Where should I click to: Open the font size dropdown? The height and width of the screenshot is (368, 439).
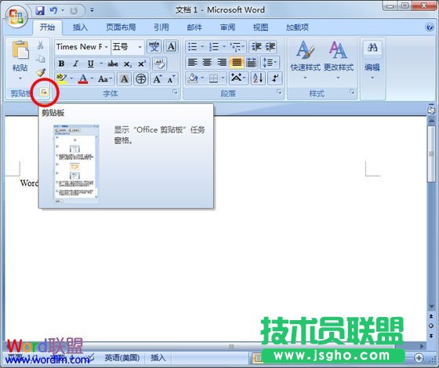[x=140, y=47]
